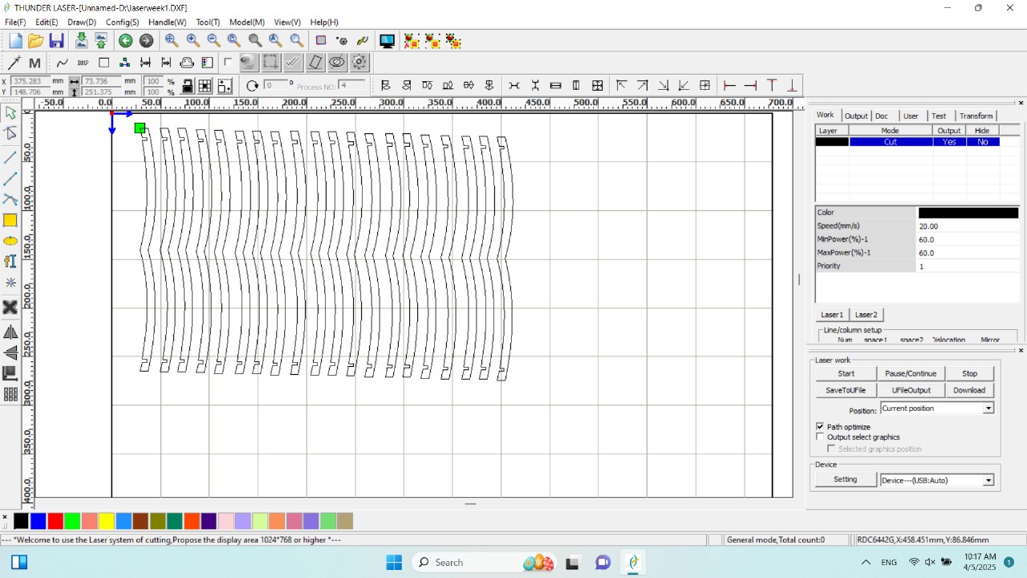
Task: Open the Handle menu
Action: click(167, 22)
